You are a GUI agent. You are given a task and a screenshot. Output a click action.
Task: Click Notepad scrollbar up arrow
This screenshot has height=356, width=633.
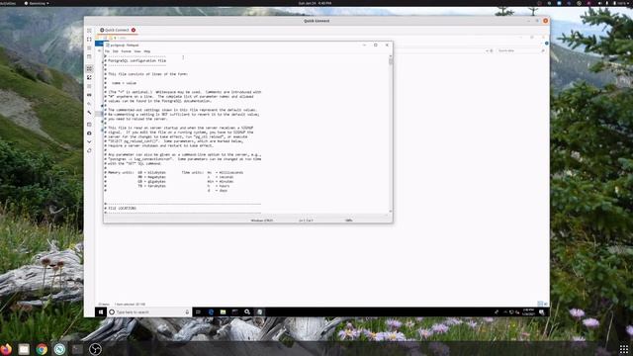pos(391,56)
